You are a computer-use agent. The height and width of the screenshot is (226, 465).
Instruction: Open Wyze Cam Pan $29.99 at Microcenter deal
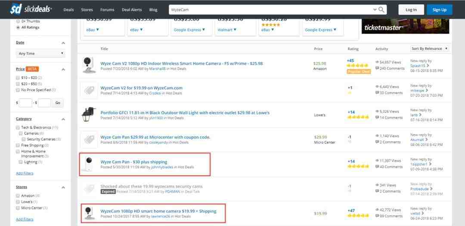click(x=155, y=137)
